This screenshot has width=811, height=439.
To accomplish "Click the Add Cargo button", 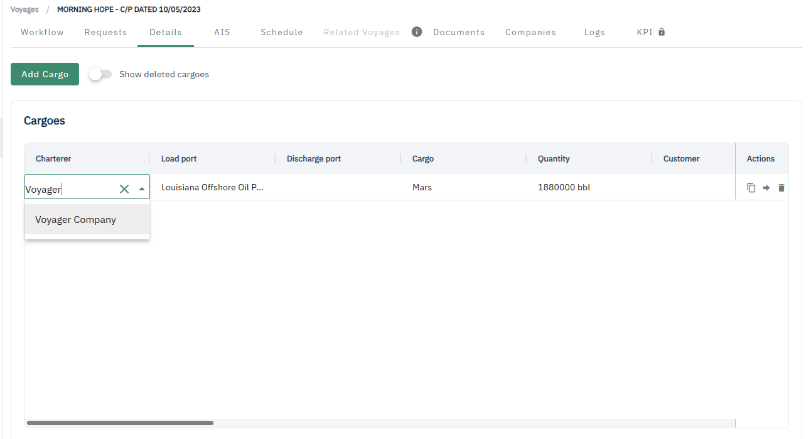I will point(45,74).
